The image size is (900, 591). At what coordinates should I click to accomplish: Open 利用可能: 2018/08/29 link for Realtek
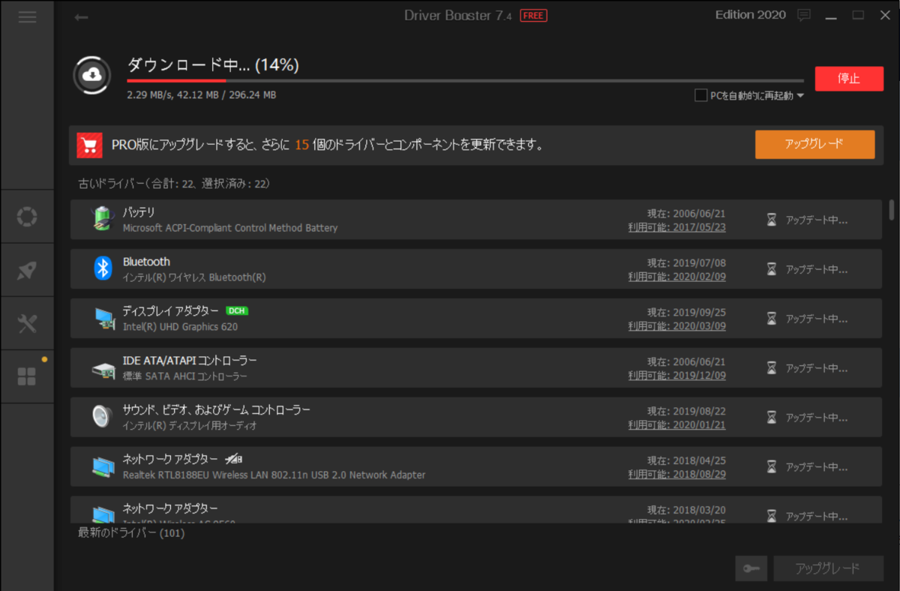click(677, 475)
